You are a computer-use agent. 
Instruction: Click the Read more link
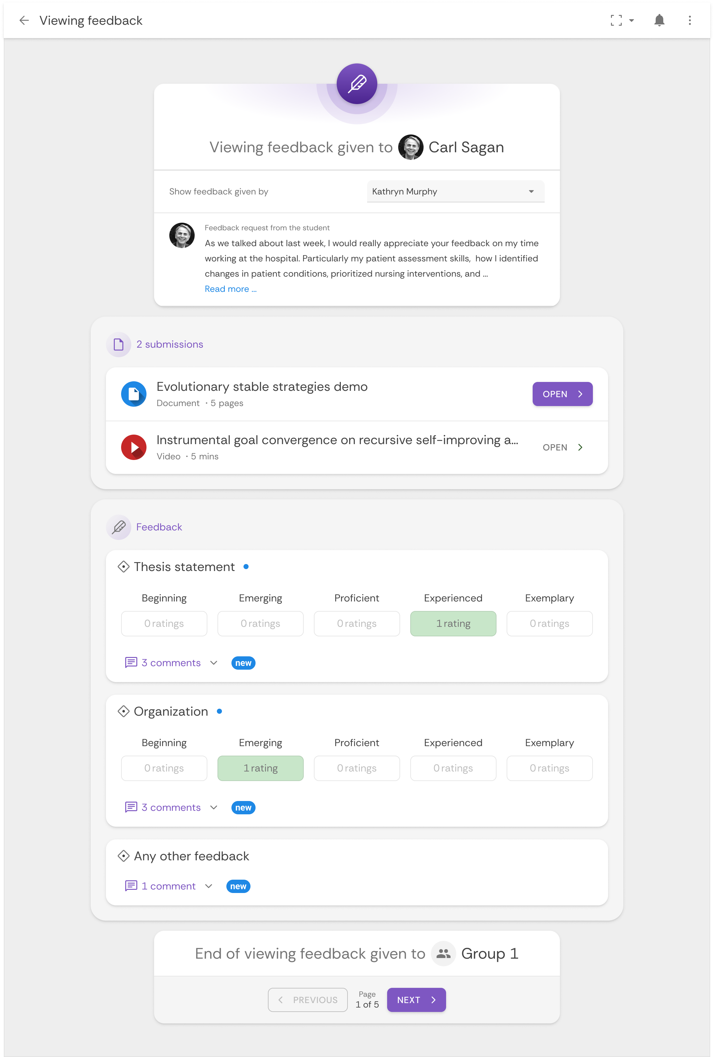[230, 289]
